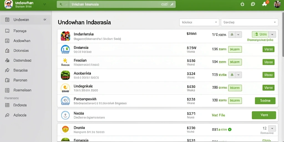Click the search input field in header
284x142 pixels.
pyautogui.click(x=116, y=4)
